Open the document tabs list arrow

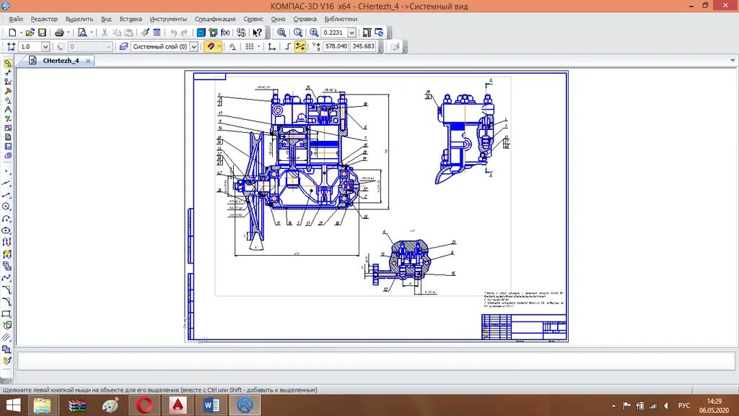pos(733,61)
